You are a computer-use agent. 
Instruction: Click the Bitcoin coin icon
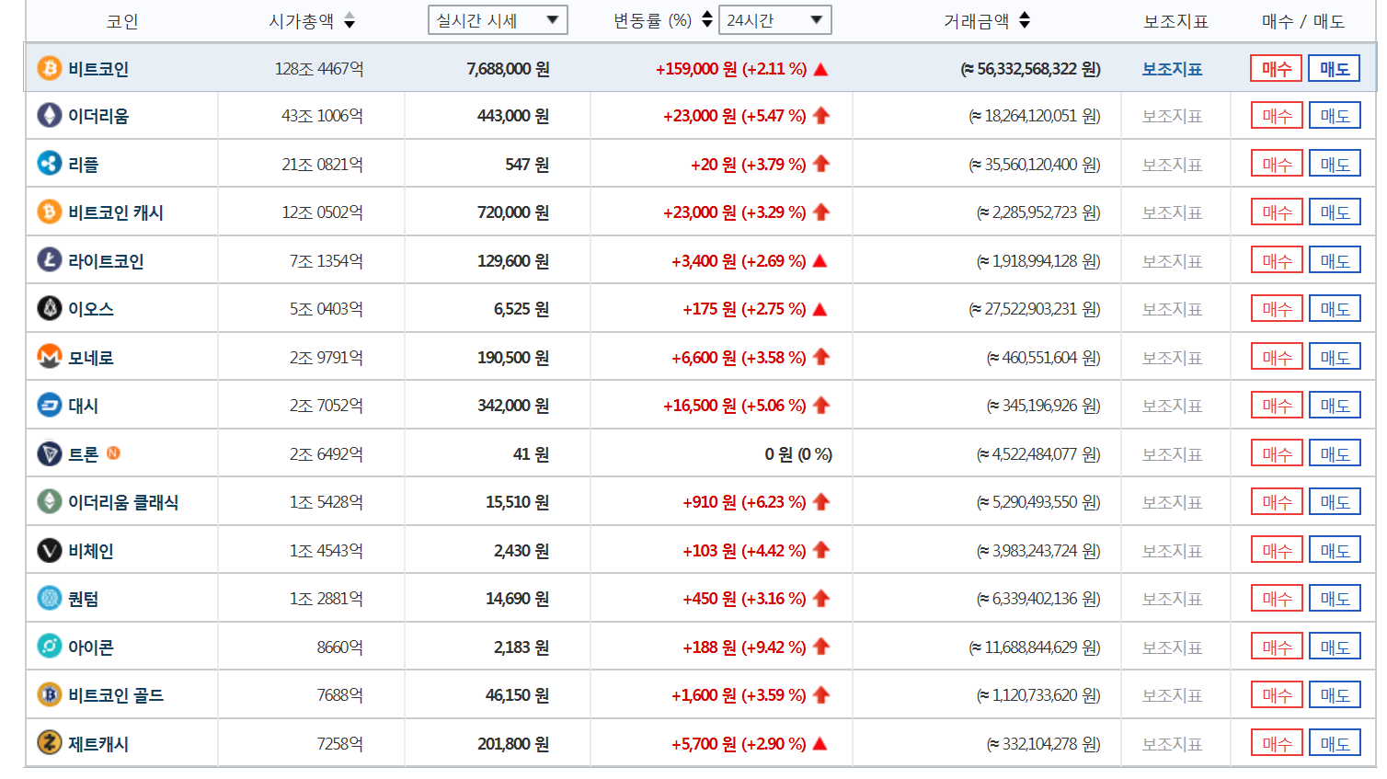(x=49, y=69)
